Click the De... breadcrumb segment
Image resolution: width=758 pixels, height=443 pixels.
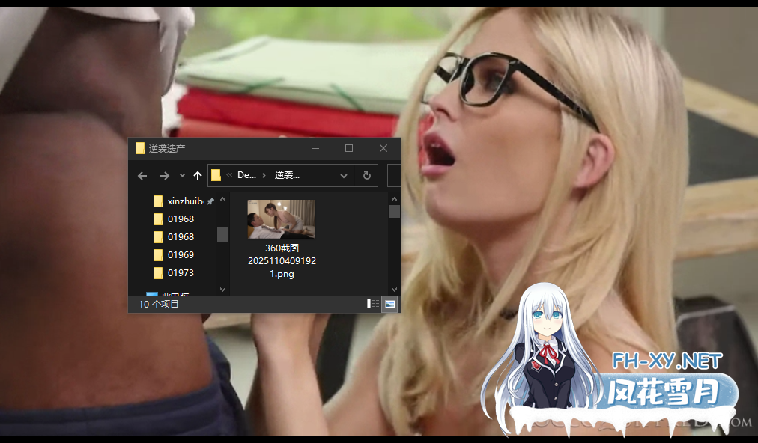pyautogui.click(x=246, y=175)
